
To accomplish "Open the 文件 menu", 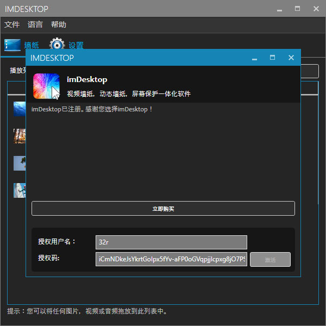I will 12,24.
